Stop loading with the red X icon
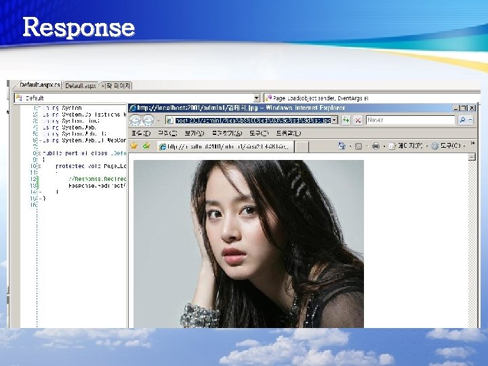The image size is (488, 366). click(x=358, y=120)
